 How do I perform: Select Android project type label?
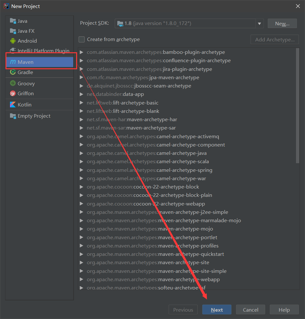click(x=27, y=41)
